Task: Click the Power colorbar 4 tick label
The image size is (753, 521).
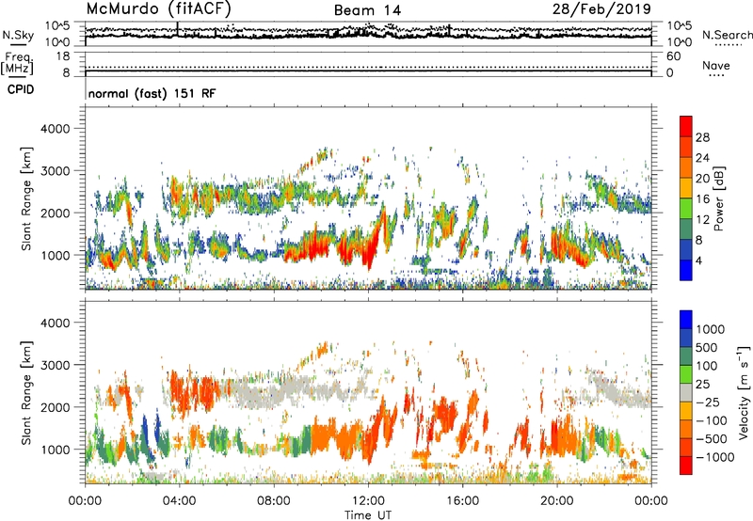Action: [x=699, y=260]
